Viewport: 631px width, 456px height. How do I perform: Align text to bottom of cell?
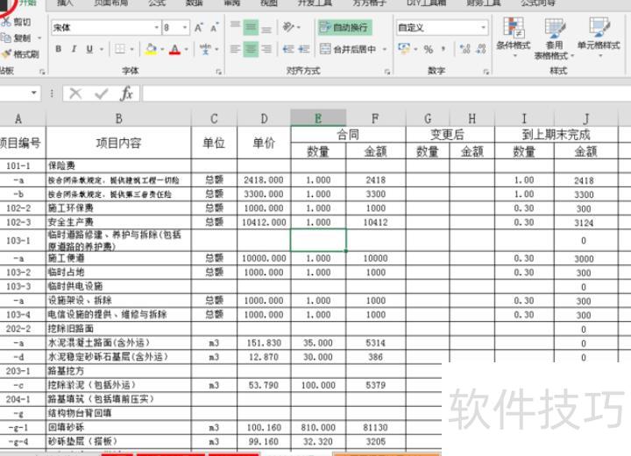[266, 28]
